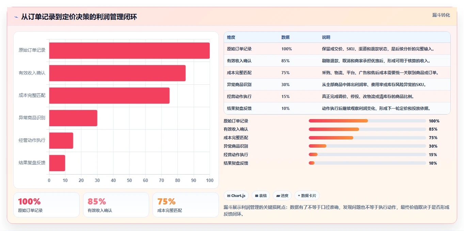Viewport: 464px width, 231px height.
Task: Click the 有效收入确认 cell in the table
Action: pos(239,61)
